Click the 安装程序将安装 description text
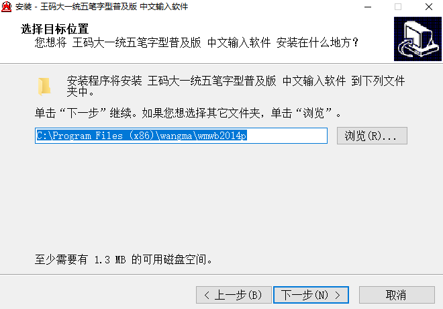 [x=236, y=86]
